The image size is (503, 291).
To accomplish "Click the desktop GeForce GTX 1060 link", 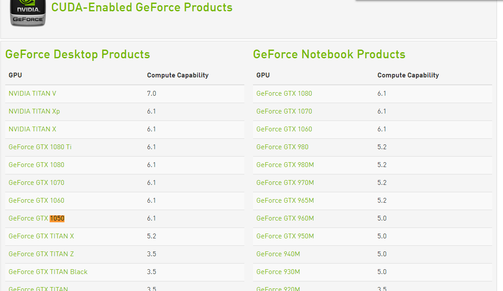I will pyautogui.click(x=36, y=201).
